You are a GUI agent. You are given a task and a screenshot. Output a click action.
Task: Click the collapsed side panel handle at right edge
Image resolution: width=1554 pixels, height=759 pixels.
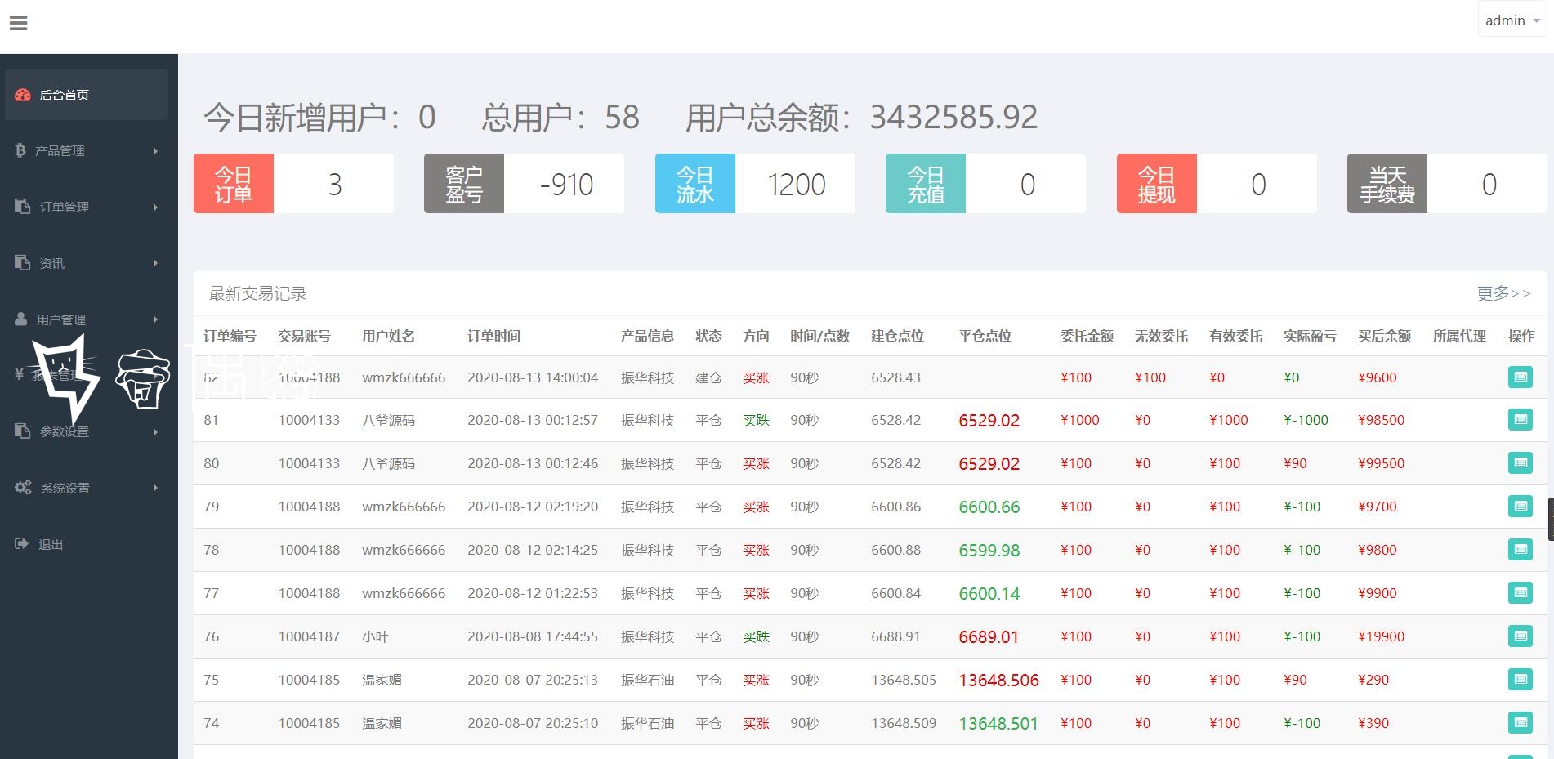pos(1550,520)
